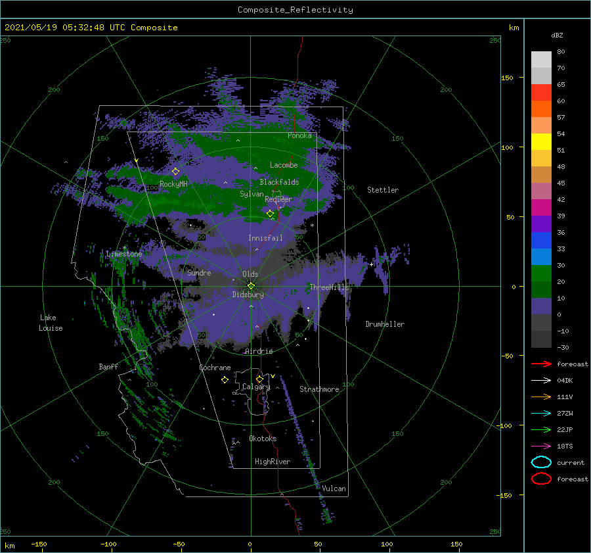Select the cyan current ellipse icon
This screenshot has width=591, height=553.
541,462
